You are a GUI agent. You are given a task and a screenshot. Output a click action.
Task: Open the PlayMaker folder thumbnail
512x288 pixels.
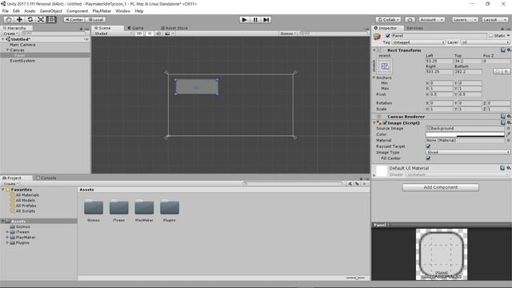pos(144,207)
